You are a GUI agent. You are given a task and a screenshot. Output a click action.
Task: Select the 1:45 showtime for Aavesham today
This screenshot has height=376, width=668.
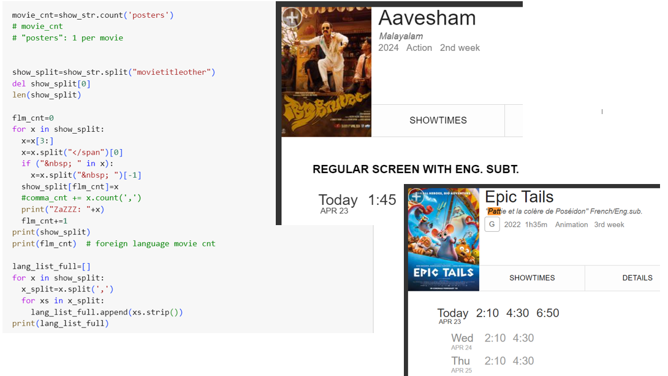click(x=382, y=200)
